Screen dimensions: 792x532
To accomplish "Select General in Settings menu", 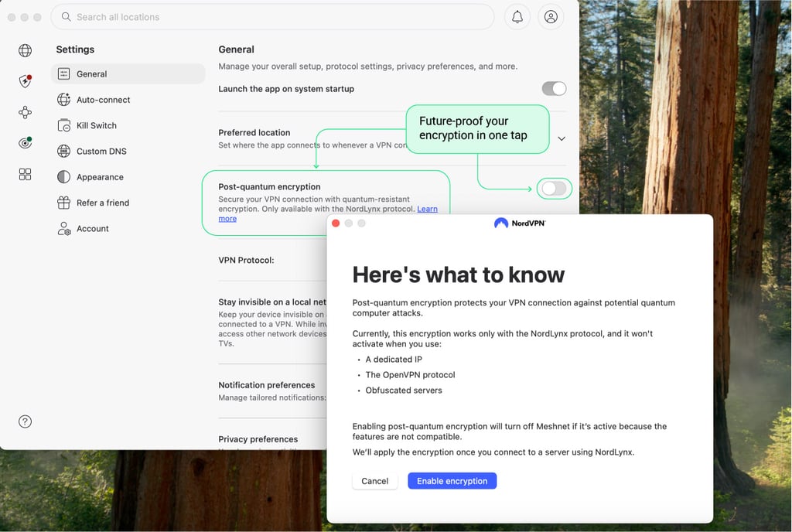I will point(128,73).
